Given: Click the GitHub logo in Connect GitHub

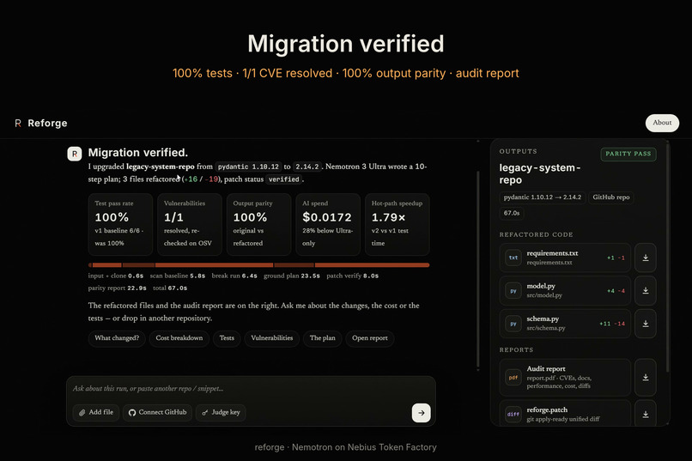Looking at the screenshot, I should pyautogui.click(x=132, y=412).
